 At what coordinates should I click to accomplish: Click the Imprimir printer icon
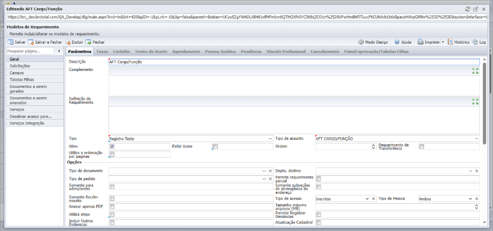(420, 42)
